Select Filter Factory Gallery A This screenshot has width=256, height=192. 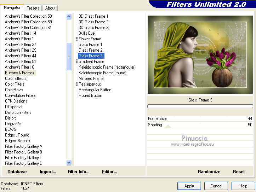click(24, 146)
